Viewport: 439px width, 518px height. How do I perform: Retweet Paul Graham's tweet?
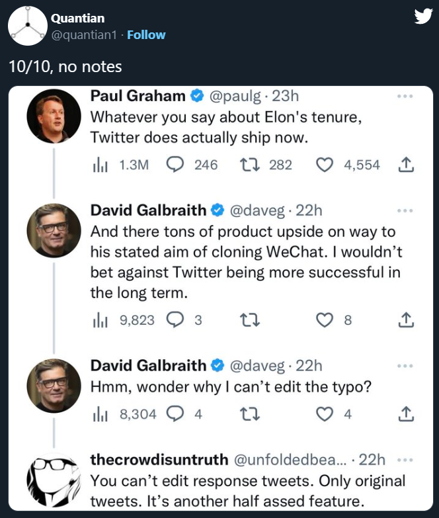pos(249,165)
